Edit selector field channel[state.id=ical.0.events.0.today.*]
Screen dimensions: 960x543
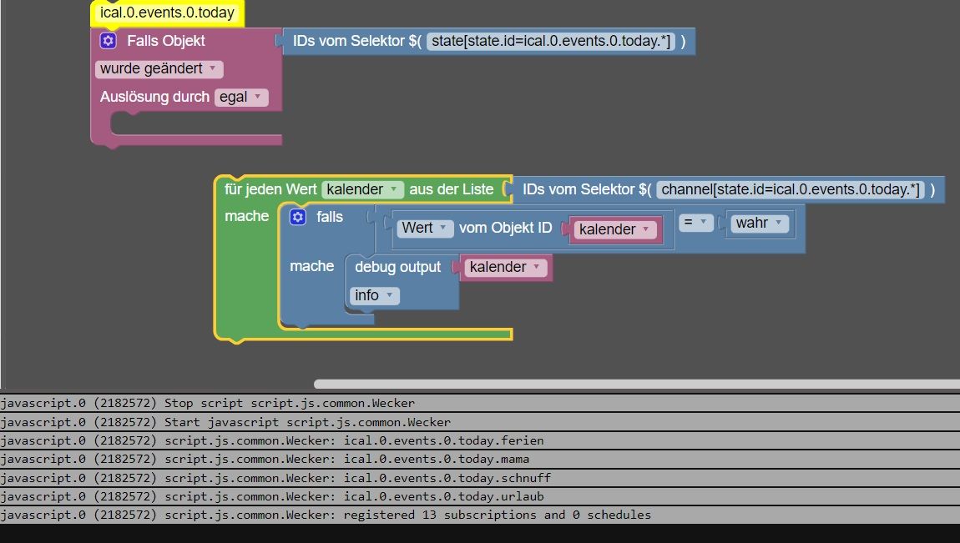pyautogui.click(x=791, y=189)
